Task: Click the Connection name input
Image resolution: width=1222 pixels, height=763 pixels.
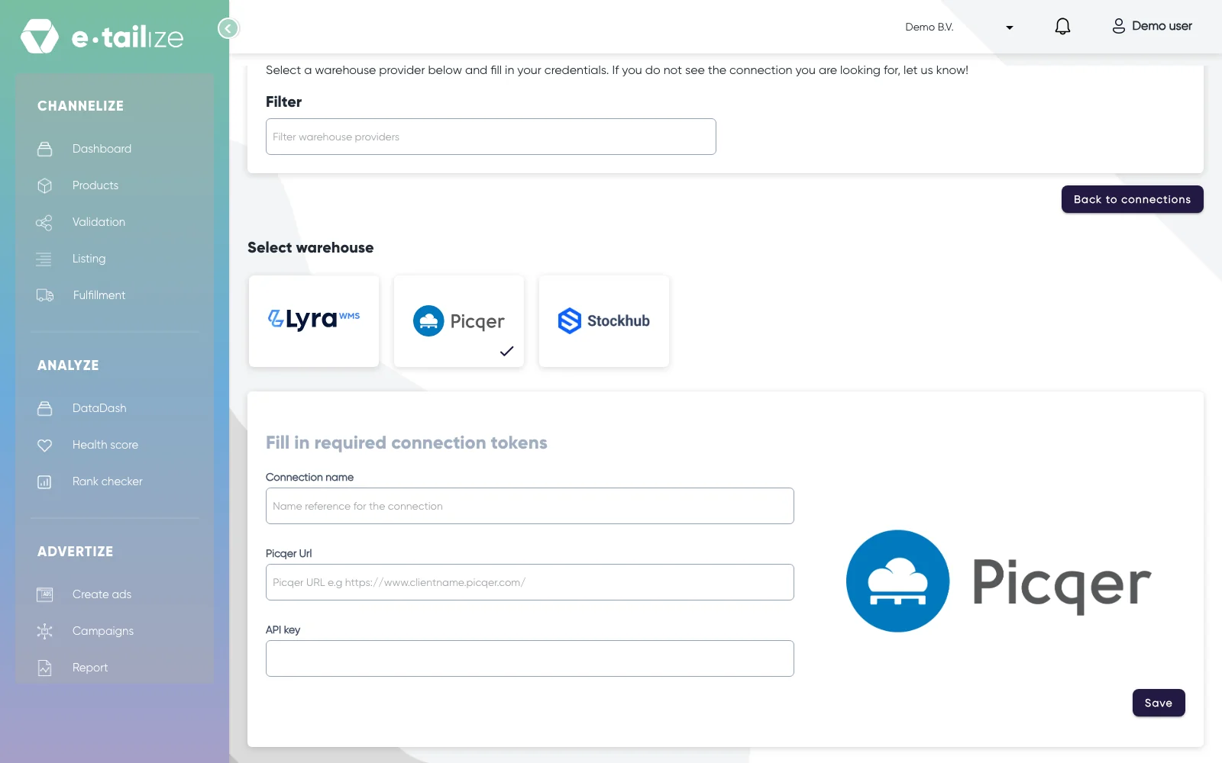Action: (530, 506)
